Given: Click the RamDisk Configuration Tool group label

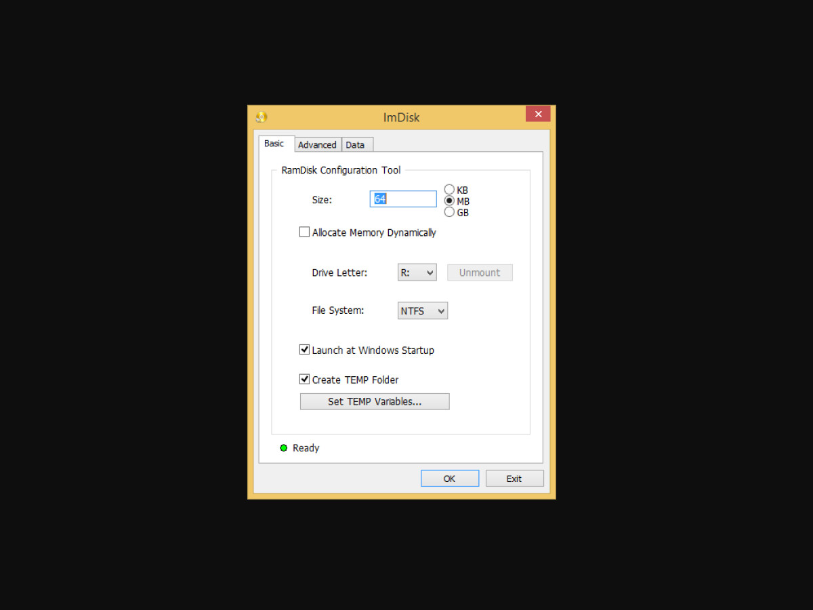Looking at the screenshot, I should click(339, 170).
